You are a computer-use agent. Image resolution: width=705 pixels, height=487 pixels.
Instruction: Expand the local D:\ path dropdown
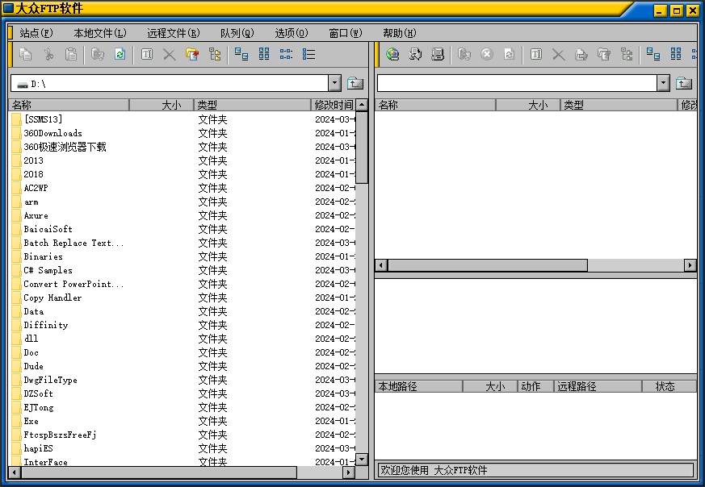click(334, 84)
